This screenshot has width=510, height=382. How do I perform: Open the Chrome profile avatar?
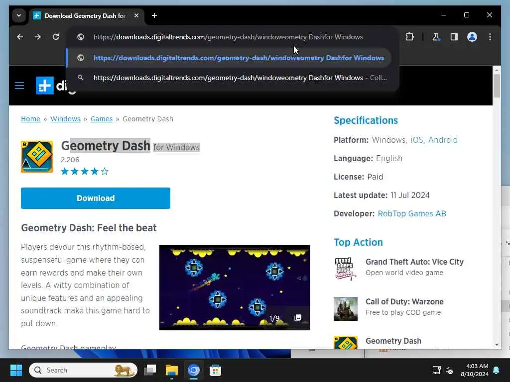coord(472,37)
